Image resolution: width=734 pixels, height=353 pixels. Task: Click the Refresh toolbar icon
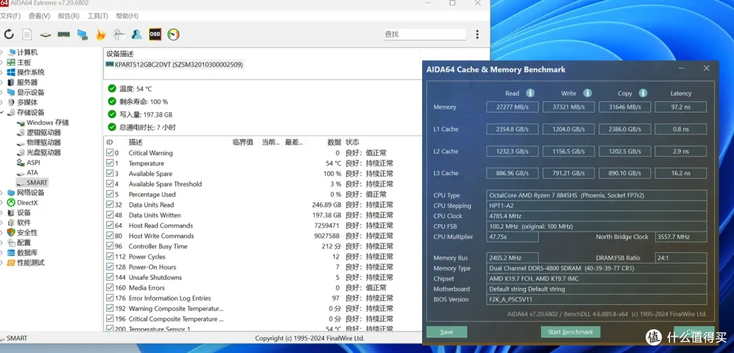pyautogui.click(x=9, y=34)
